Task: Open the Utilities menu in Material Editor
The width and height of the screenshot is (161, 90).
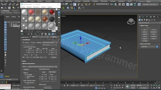Action: click(x=50, y=7)
